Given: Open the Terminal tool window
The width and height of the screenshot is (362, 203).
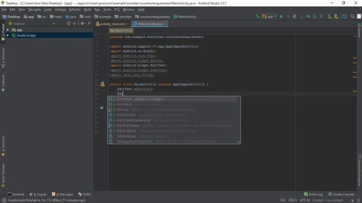Looking at the screenshot, I should click(x=16, y=194).
